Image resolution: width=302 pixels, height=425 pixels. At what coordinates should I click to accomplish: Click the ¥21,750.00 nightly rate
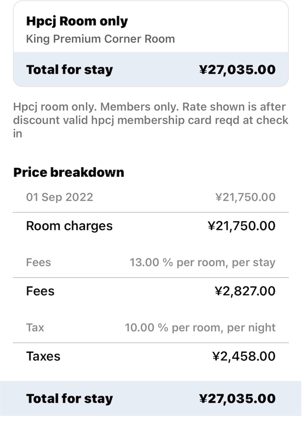pos(246,197)
